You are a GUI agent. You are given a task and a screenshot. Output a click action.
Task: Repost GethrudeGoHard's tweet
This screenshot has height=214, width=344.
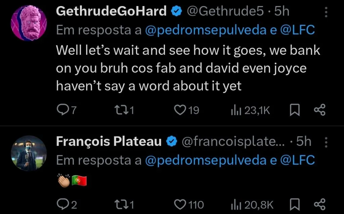[x=121, y=110]
